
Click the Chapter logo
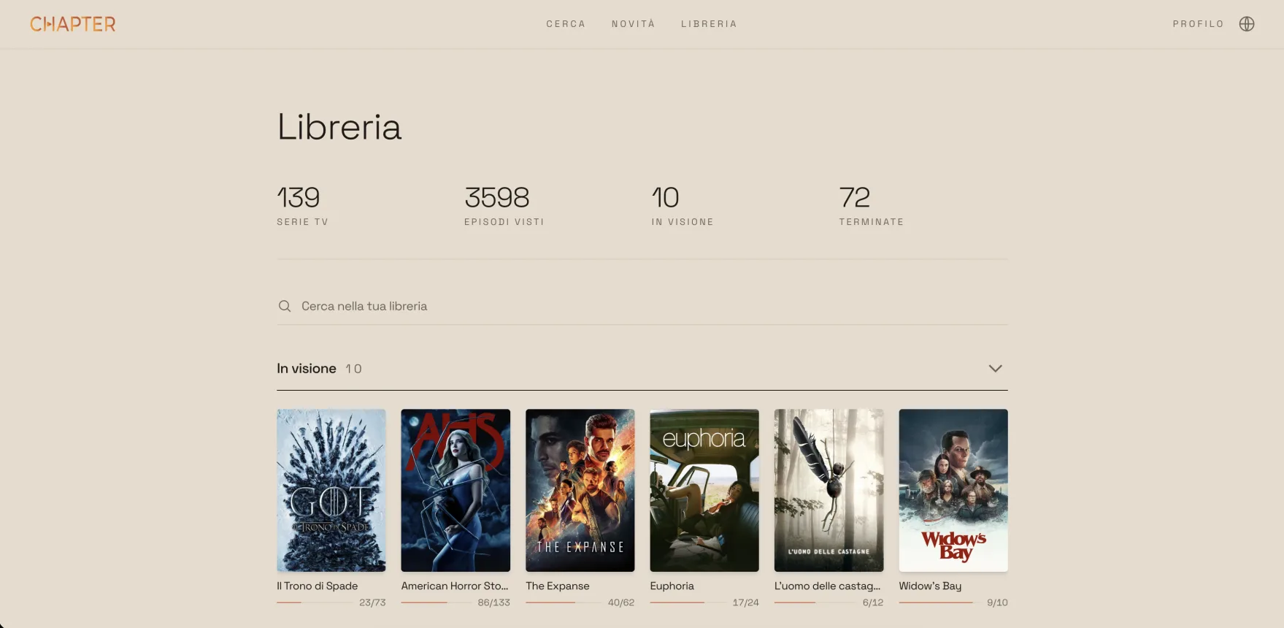click(x=72, y=24)
